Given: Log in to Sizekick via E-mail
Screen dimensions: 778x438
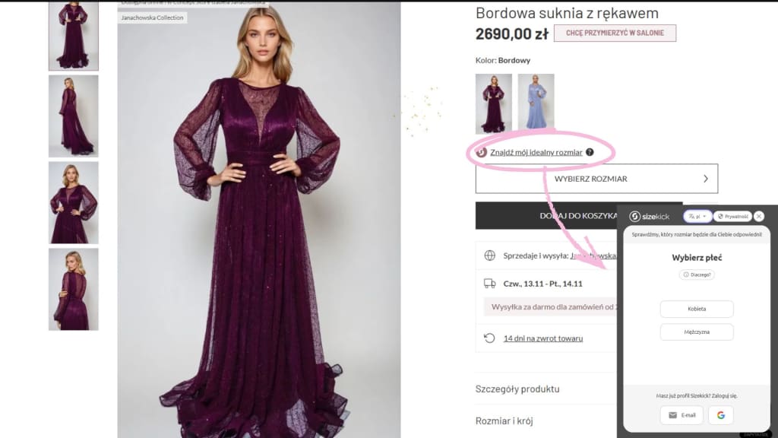Looking at the screenshot, I should (x=682, y=415).
